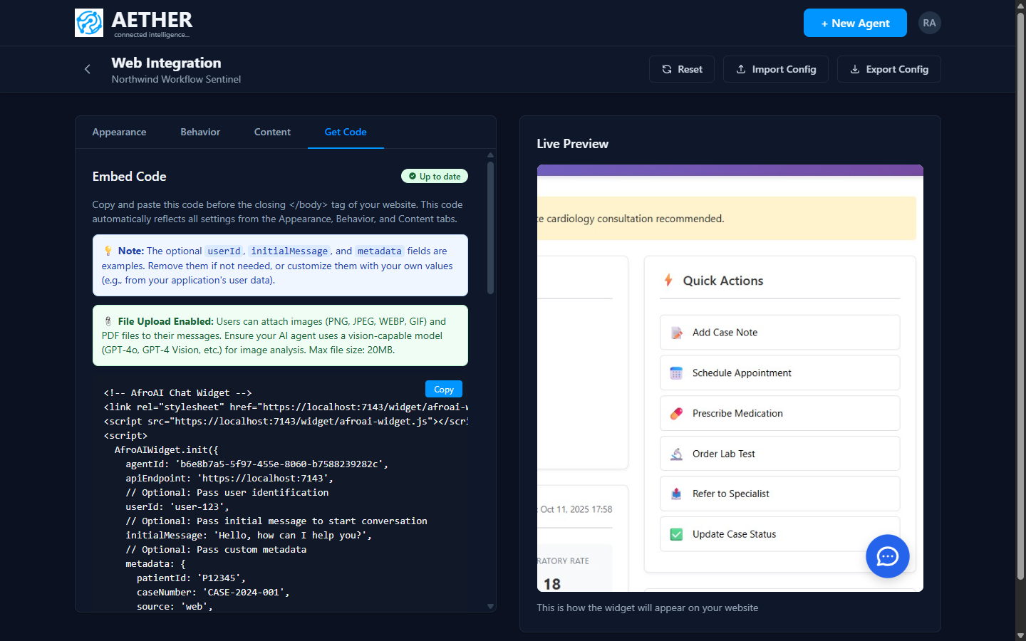1026x641 pixels.
Task: Click the download icon in Export Config
Action: pos(855,69)
